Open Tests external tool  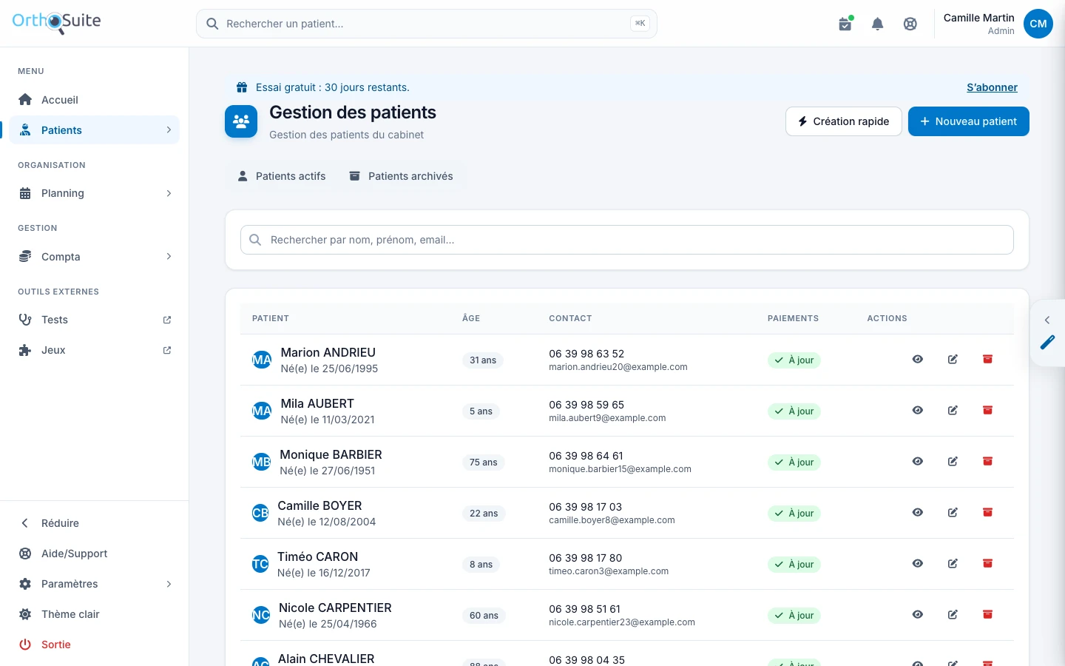(x=95, y=320)
